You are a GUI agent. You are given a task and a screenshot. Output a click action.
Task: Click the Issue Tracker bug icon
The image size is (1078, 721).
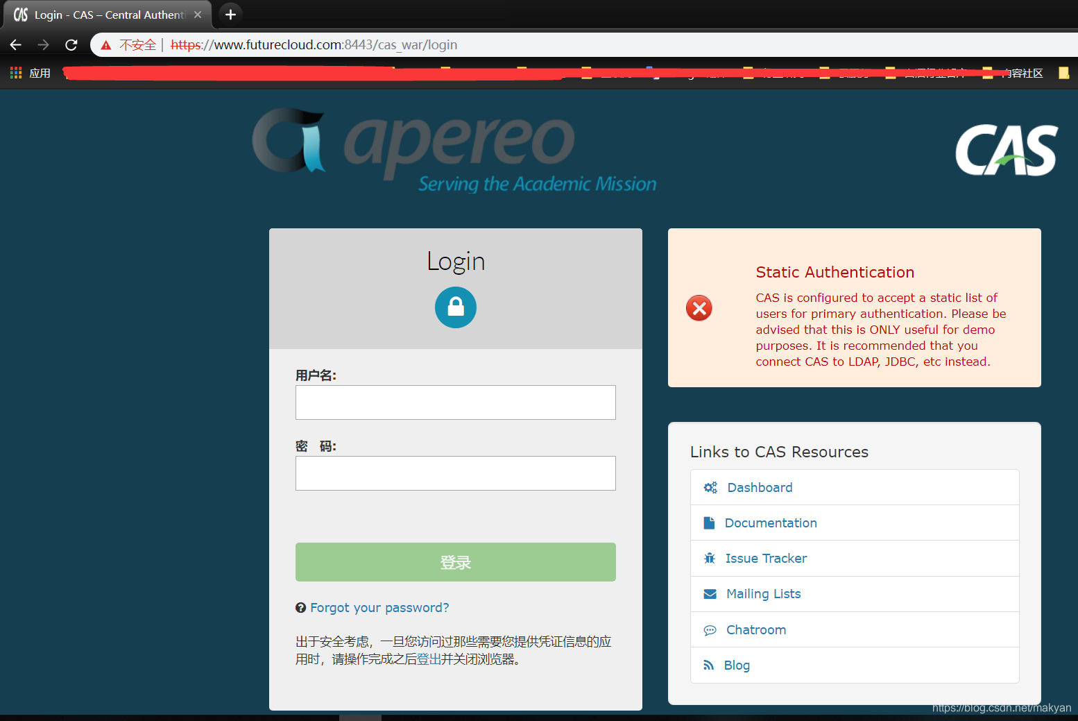click(710, 559)
